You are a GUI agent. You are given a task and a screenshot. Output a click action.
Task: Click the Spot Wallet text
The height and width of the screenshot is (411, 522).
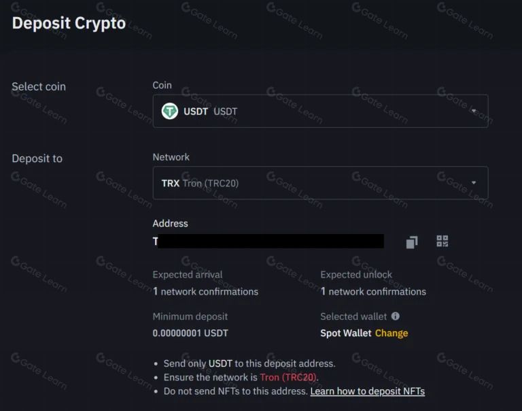pyautogui.click(x=345, y=333)
